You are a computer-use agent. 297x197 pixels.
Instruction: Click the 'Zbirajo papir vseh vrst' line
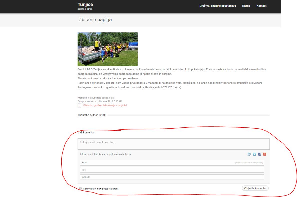click(109, 78)
